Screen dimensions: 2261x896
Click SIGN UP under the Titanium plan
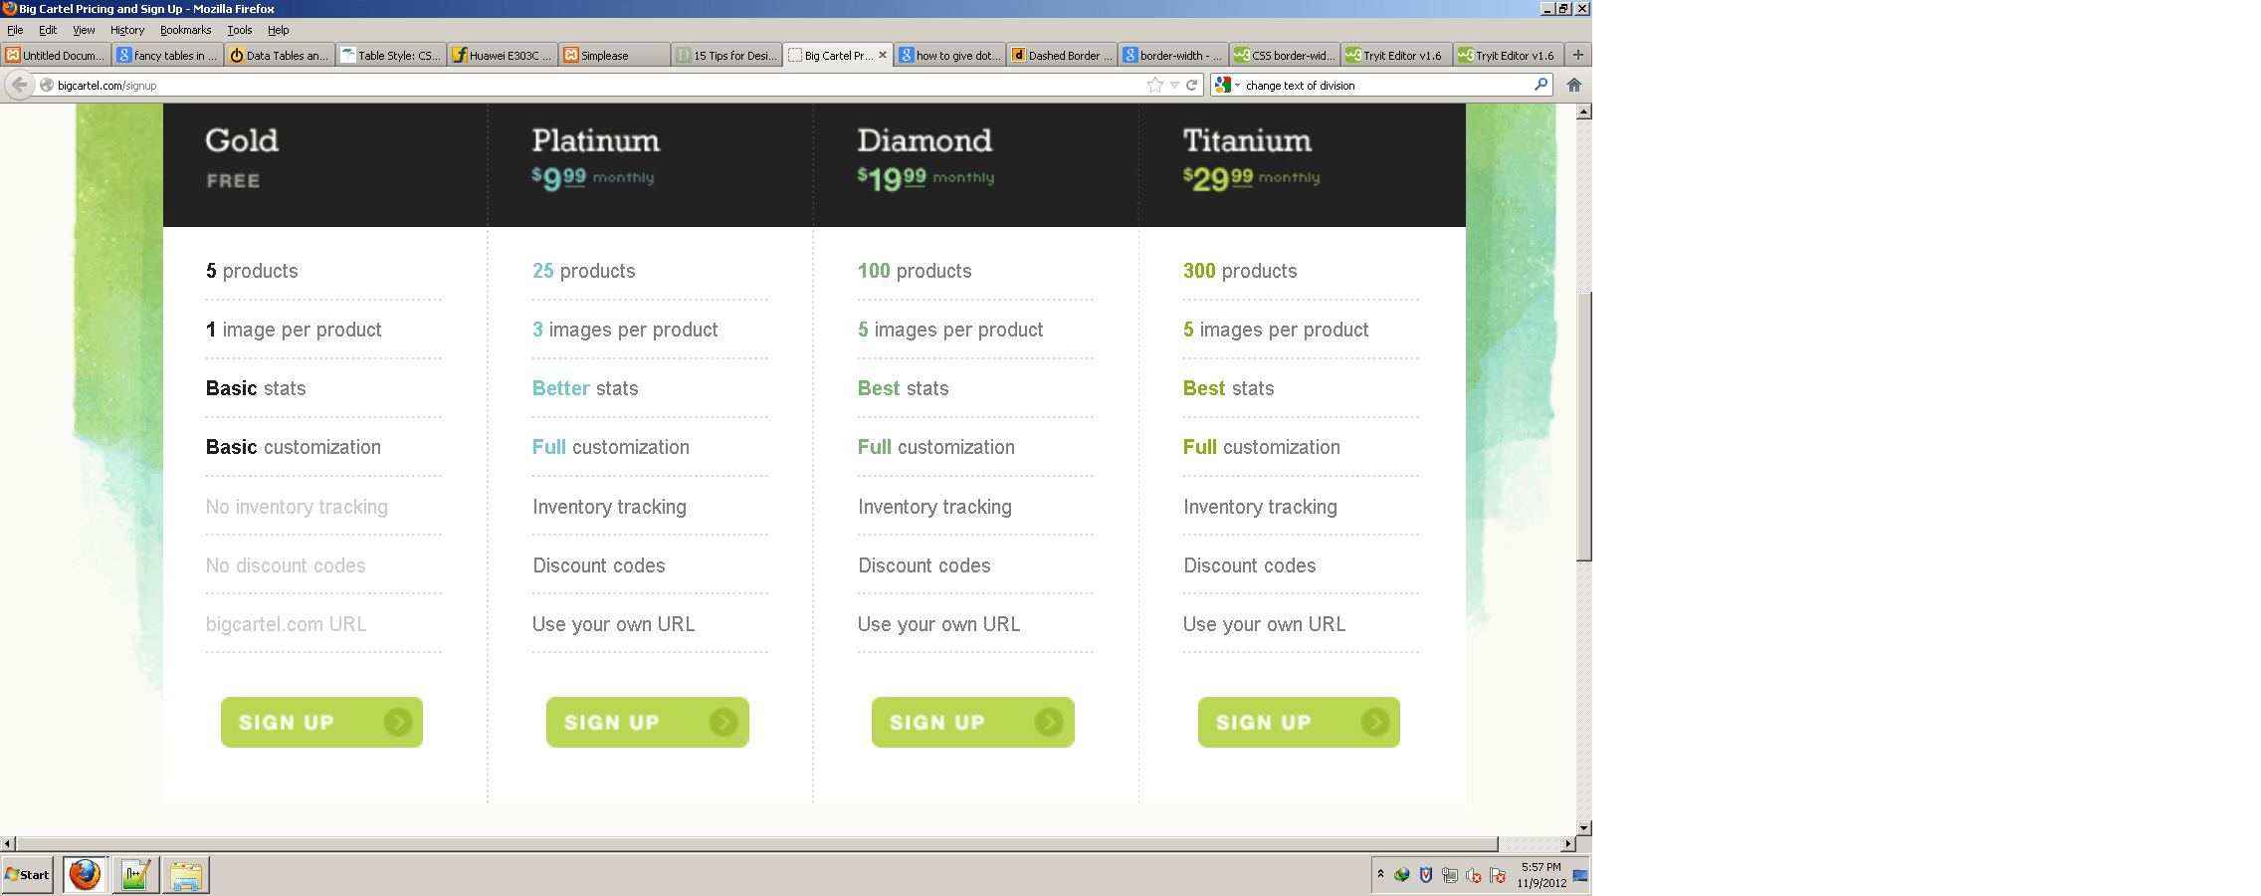click(x=1298, y=722)
